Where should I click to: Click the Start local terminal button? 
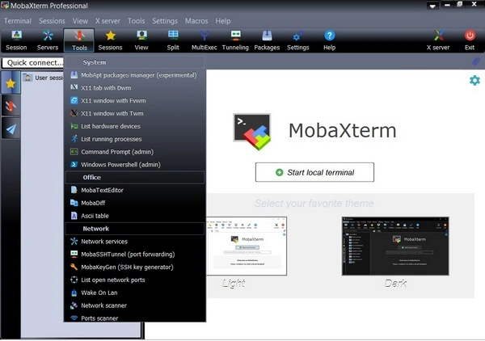point(315,172)
